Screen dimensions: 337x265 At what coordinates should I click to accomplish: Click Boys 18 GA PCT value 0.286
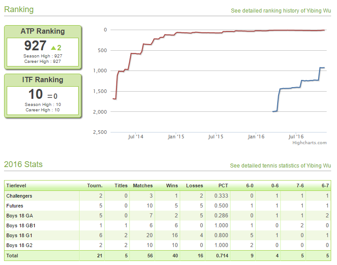221,216
